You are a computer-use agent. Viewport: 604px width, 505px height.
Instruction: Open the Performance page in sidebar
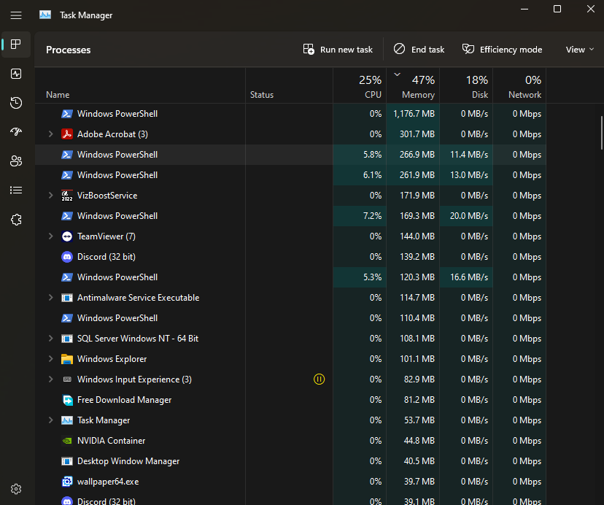coord(16,74)
